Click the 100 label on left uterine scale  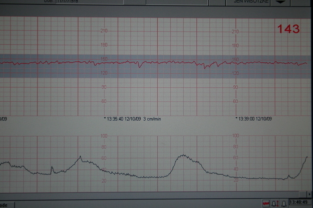click(x=104, y=136)
